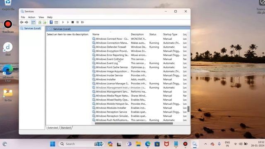
Task: Toggle the Show/Hide Console Tree icon
Action: click(x=34, y=22)
